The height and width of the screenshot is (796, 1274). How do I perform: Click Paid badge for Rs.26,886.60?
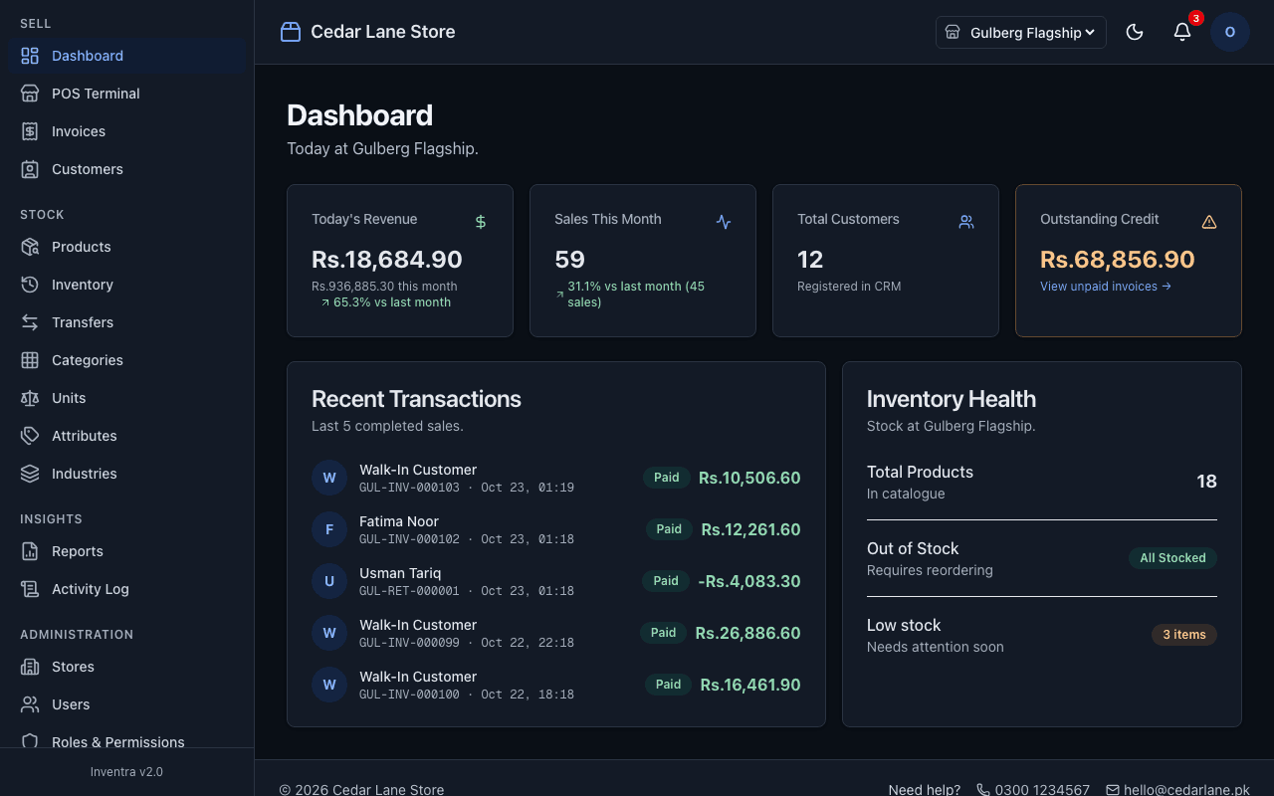pos(663,633)
